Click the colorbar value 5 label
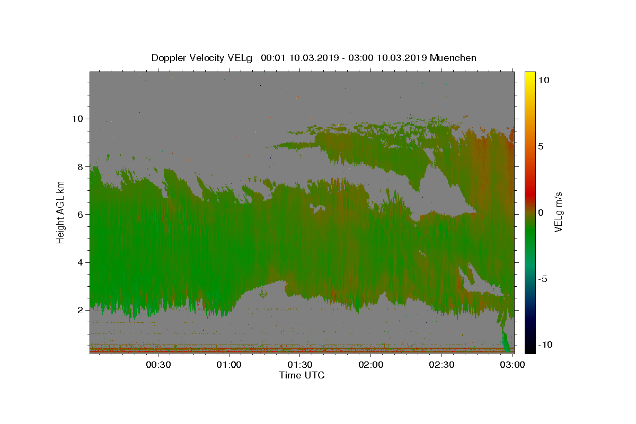Screen dimensions: 636x424 point(541,146)
